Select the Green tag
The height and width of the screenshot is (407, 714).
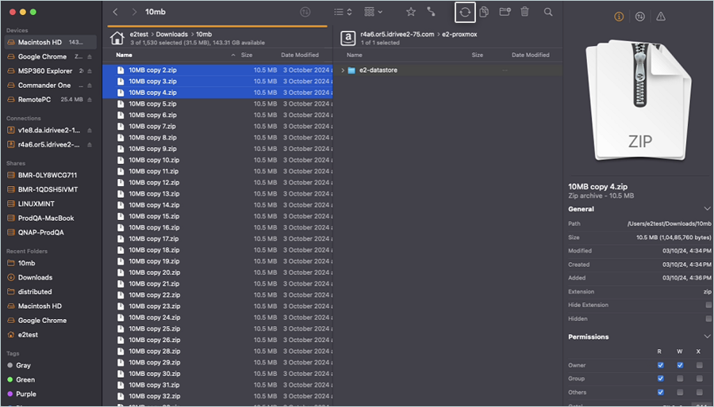[x=26, y=379]
